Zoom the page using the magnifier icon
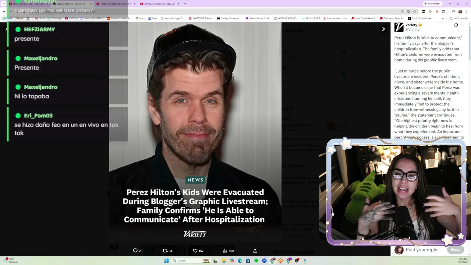Image resolution: width=471 pixels, height=265 pixels. tap(402, 11)
